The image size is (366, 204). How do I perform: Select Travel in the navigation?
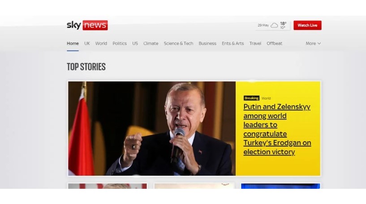pos(255,43)
